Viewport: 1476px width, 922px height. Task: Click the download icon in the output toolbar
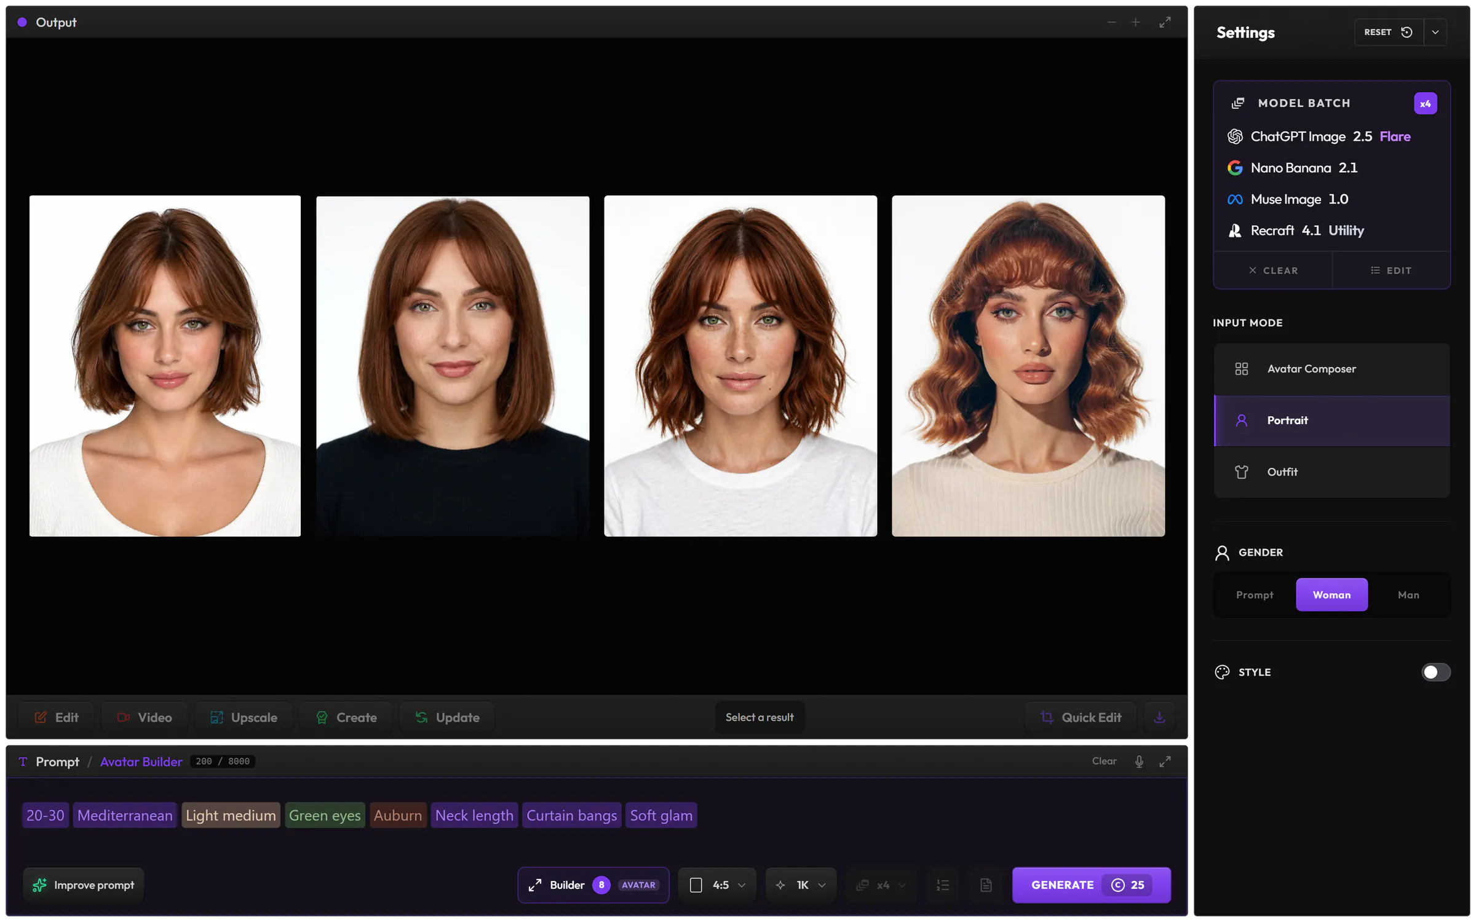pyautogui.click(x=1159, y=717)
